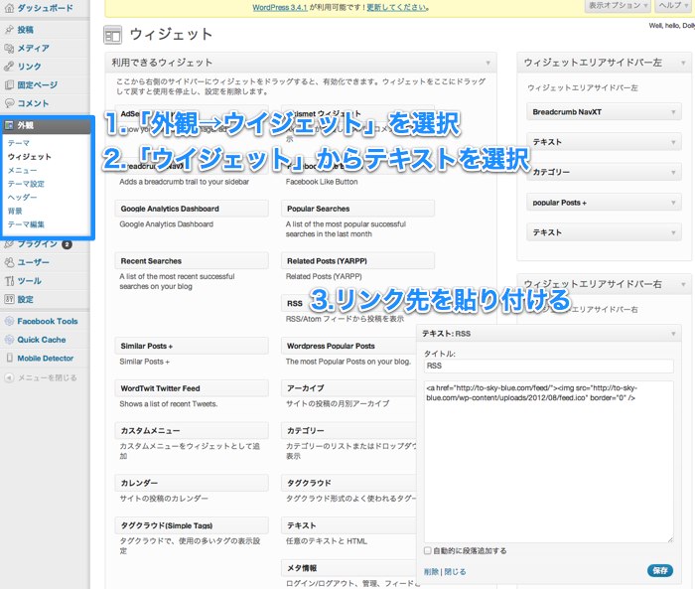Select the Wordpress Popular Posts widget

[348, 346]
